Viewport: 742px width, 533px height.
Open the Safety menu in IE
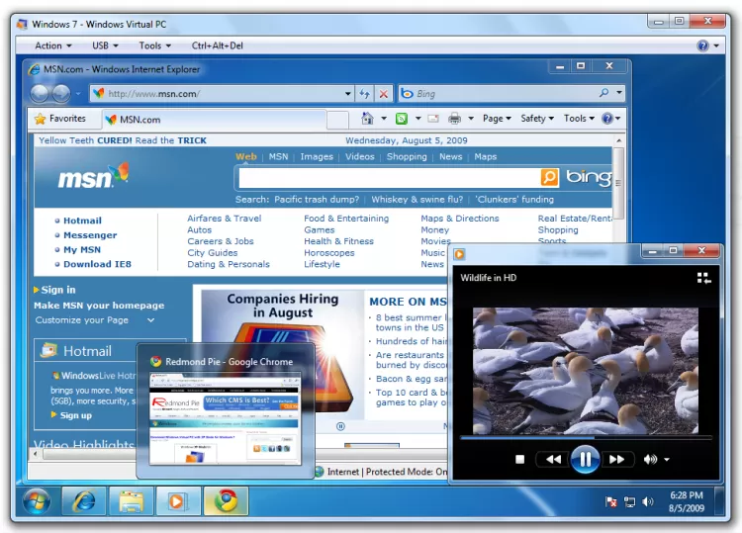tap(537, 119)
